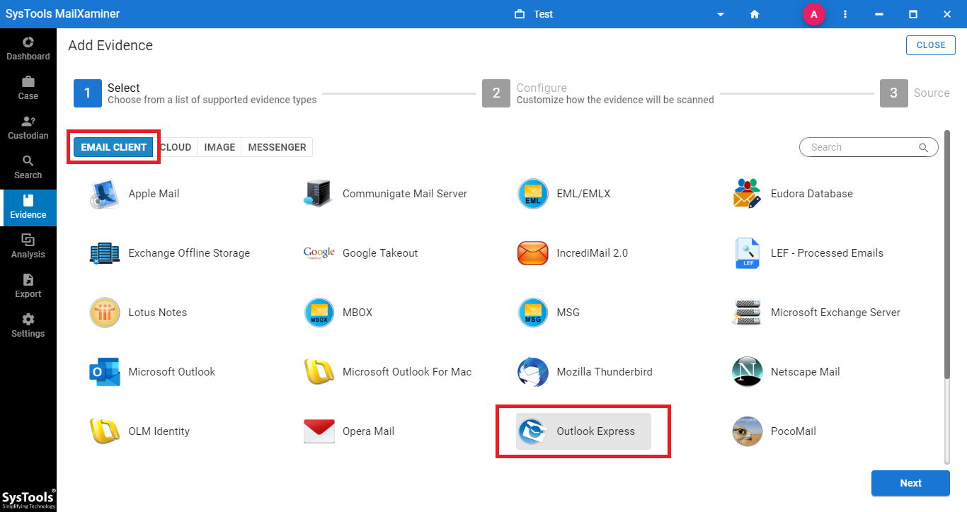Screen dimensions: 967x512
Task: Switch to the CLOUD tab
Action: coord(176,147)
